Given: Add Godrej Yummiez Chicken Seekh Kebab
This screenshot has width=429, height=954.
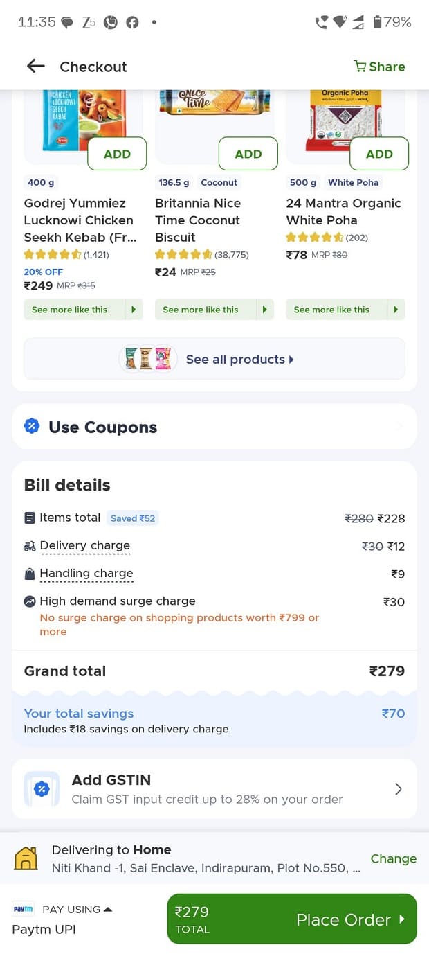Looking at the screenshot, I should point(117,154).
